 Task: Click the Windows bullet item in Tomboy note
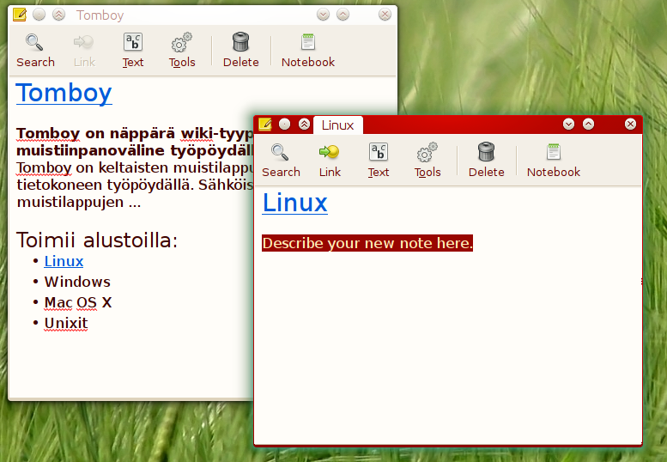pyautogui.click(x=77, y=282)
